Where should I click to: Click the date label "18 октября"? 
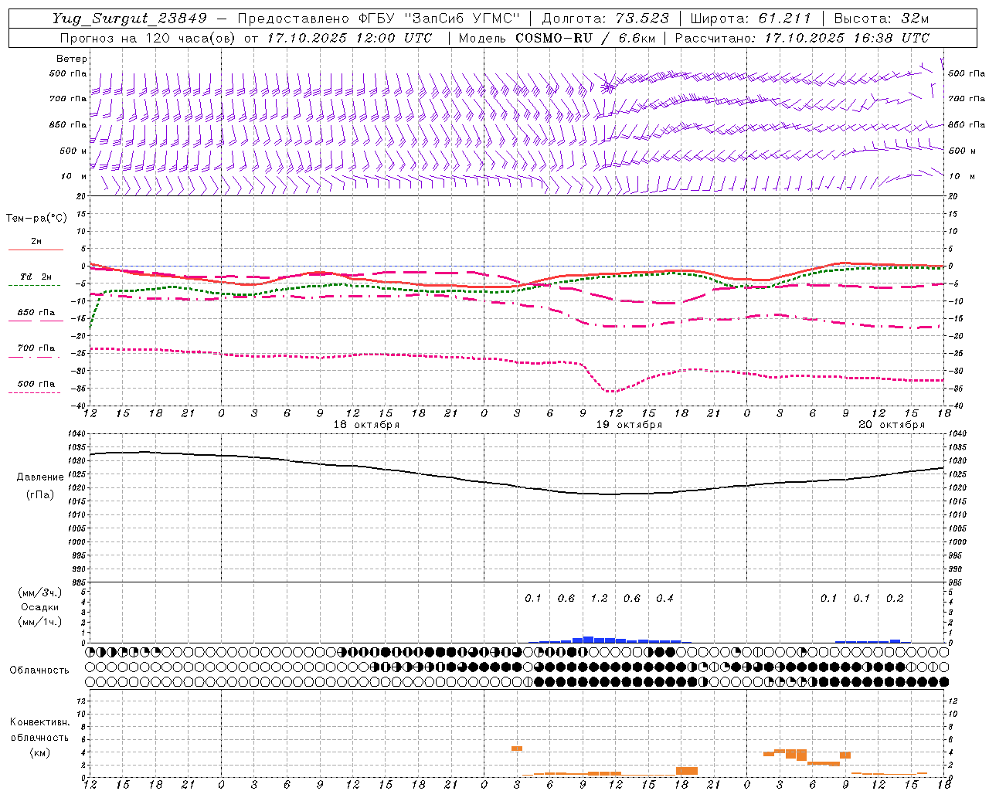point(366,425)
